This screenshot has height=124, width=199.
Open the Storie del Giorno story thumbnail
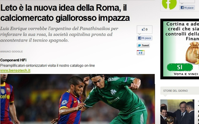(177, 112)
